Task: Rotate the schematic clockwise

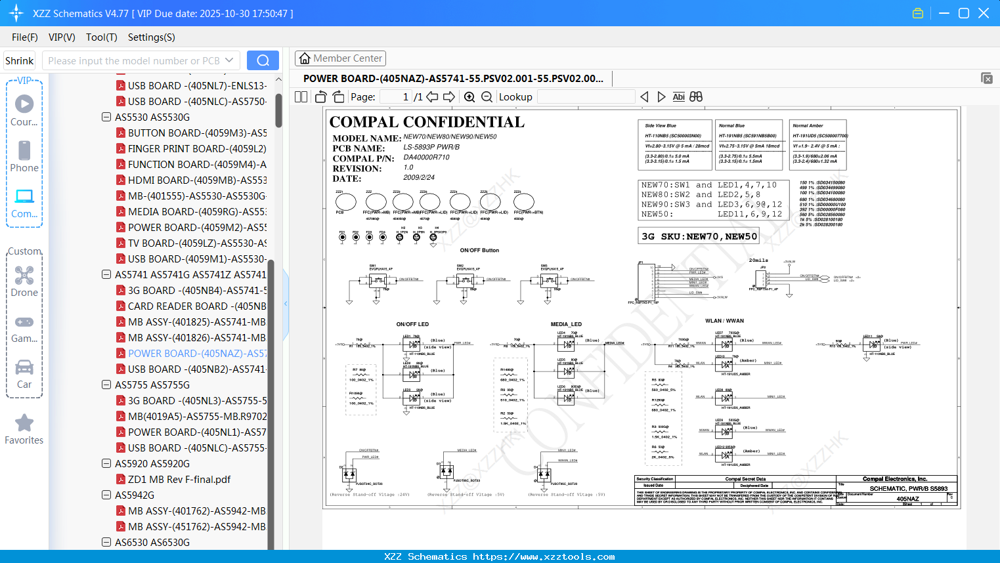Action: [338, 96]
